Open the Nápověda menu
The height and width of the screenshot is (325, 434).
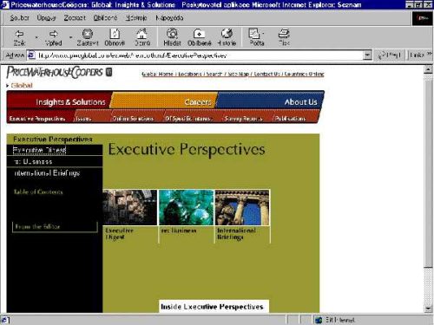click(x=169, y=18)
